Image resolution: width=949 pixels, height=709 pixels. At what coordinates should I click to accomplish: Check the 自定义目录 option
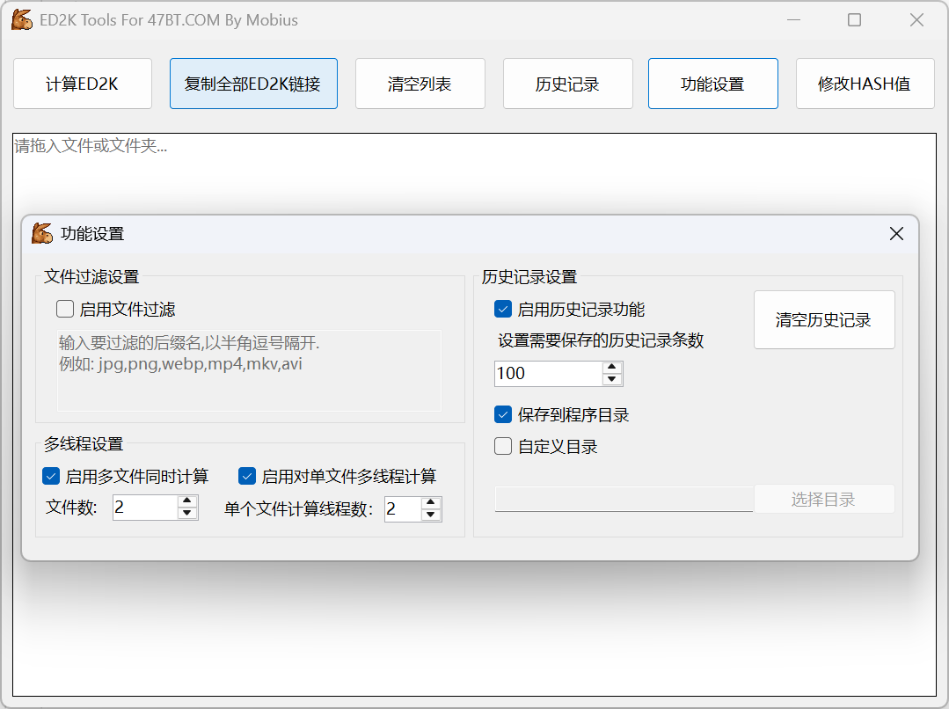[x=503, y=446]
